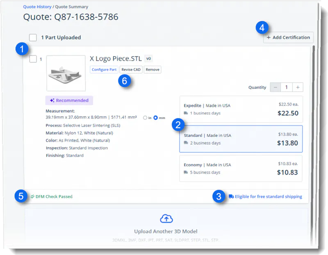
Task: Click the Configure Part button
Action: (104, 70)
